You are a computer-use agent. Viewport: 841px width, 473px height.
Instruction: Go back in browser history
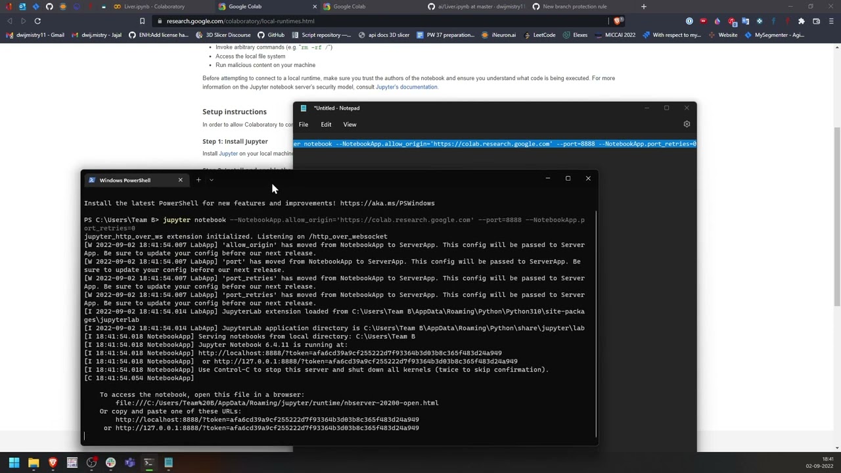tap(10, 21)
